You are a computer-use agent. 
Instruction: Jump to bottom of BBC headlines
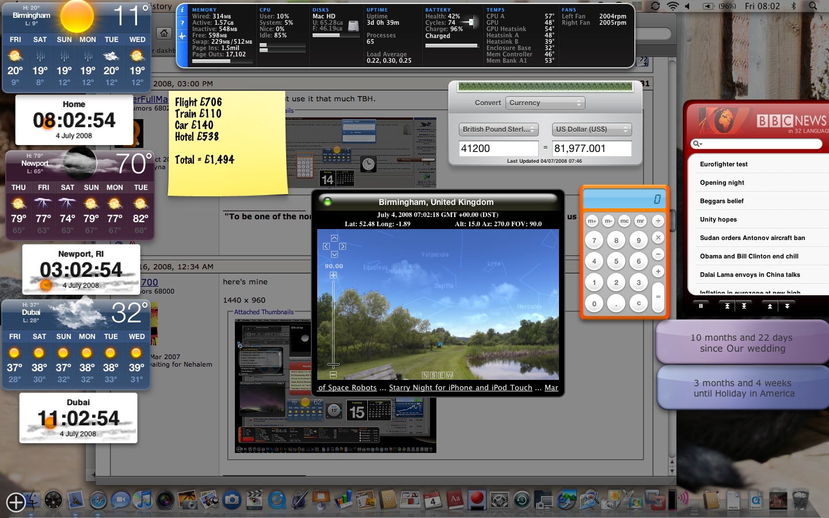click(744, 306)
